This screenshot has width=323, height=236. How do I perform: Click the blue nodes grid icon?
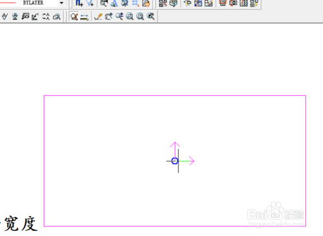coord(198,3)
